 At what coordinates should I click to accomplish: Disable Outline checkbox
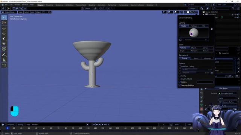tap(180, 82)
